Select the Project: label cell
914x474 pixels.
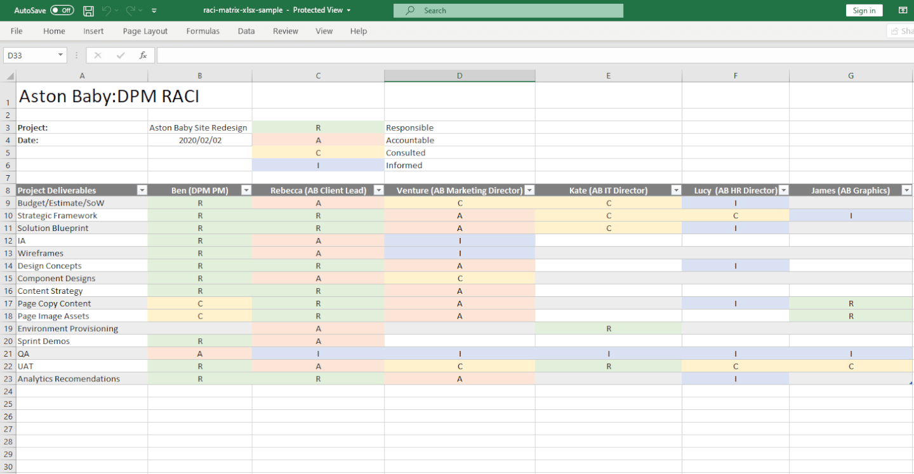(x=82, y=128)
